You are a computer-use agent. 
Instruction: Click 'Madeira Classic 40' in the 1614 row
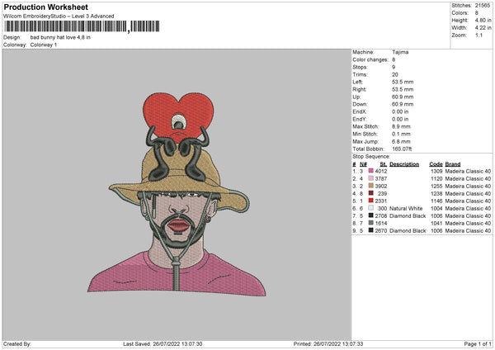[x=468, y=224]
